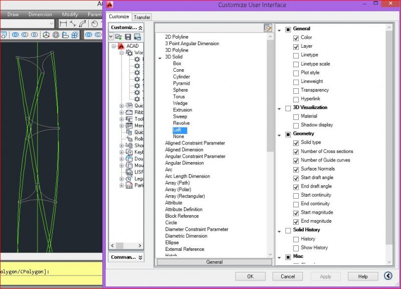Save all customization files with disk icon
The height and width of the screenshot is (289, 401).
128,37
